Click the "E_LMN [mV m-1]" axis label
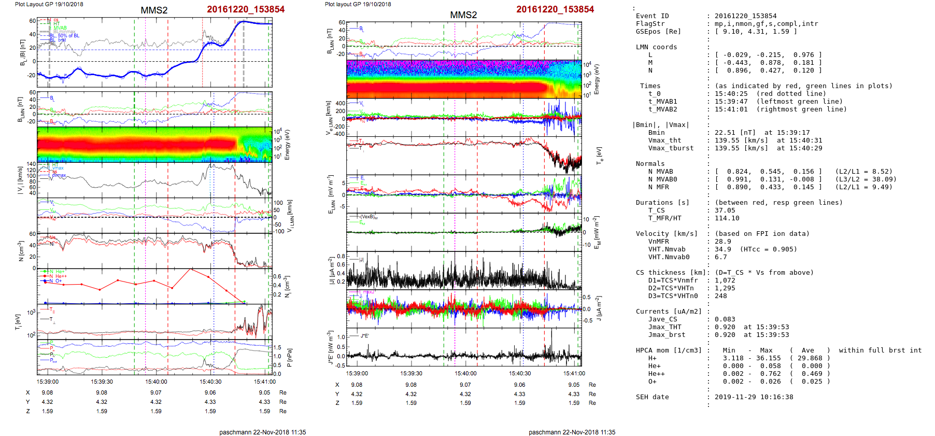This screenshot has width=935, height=436. [330, 194]
